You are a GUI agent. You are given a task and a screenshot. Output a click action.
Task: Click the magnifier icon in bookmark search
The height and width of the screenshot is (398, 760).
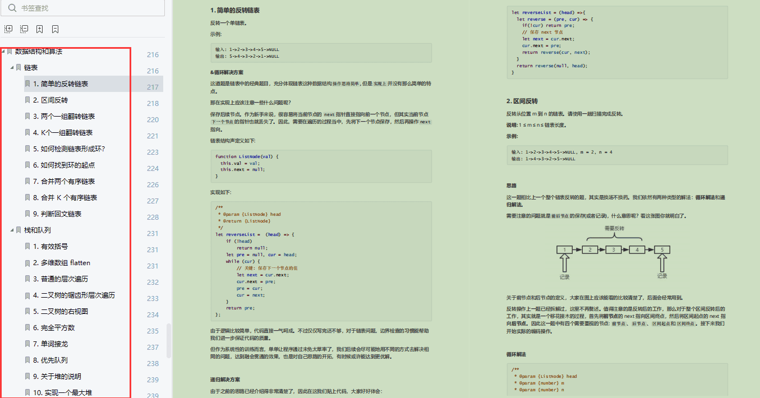12,8
